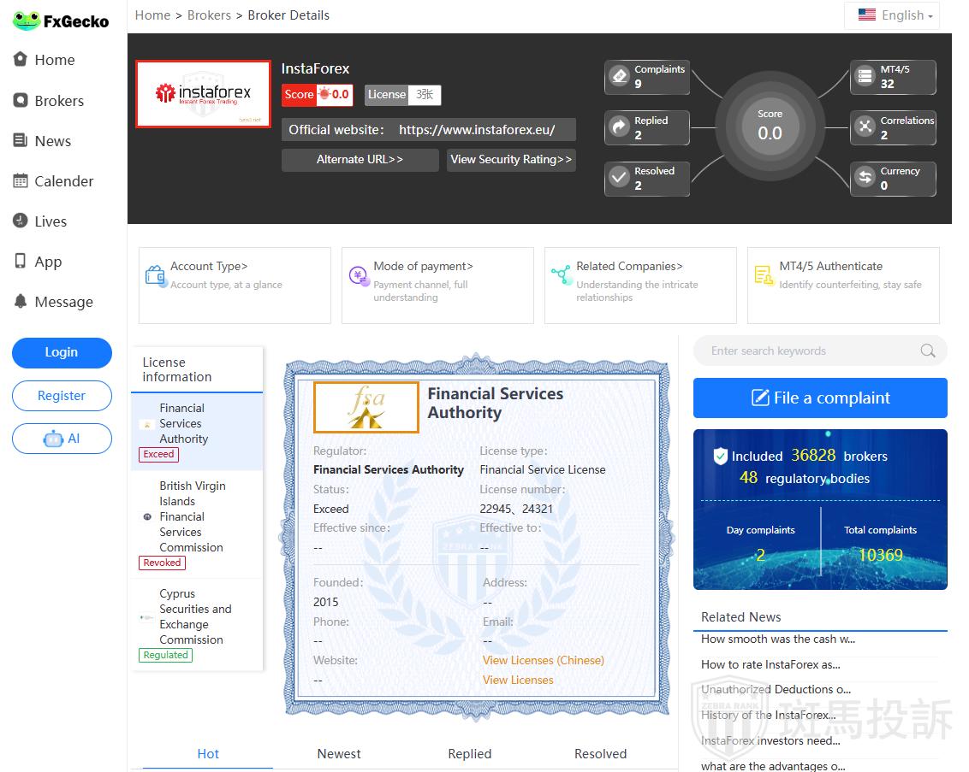Open Account Type details card
The height and width of the screenshot is (772, 969).
pyautogui.click(x=235, y=286)
